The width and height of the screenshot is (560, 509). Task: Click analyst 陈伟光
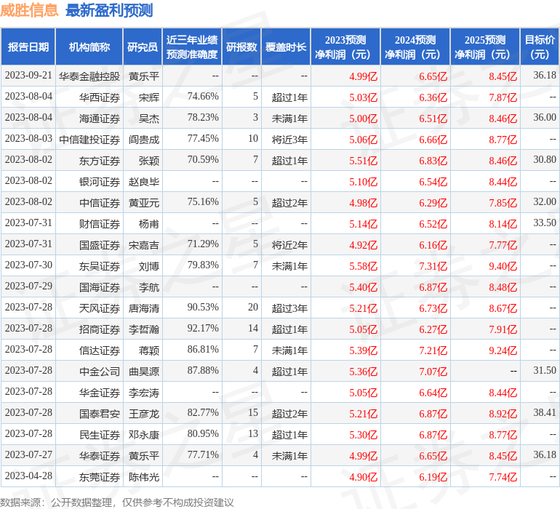pyautogui.click(x=144, y=476)
